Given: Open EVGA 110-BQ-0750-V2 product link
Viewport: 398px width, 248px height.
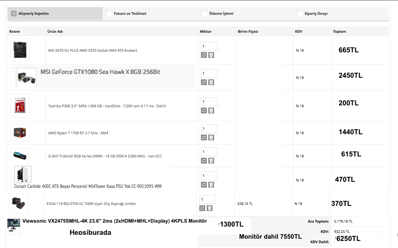Looking at the screenshot, I should click(91, 204).
